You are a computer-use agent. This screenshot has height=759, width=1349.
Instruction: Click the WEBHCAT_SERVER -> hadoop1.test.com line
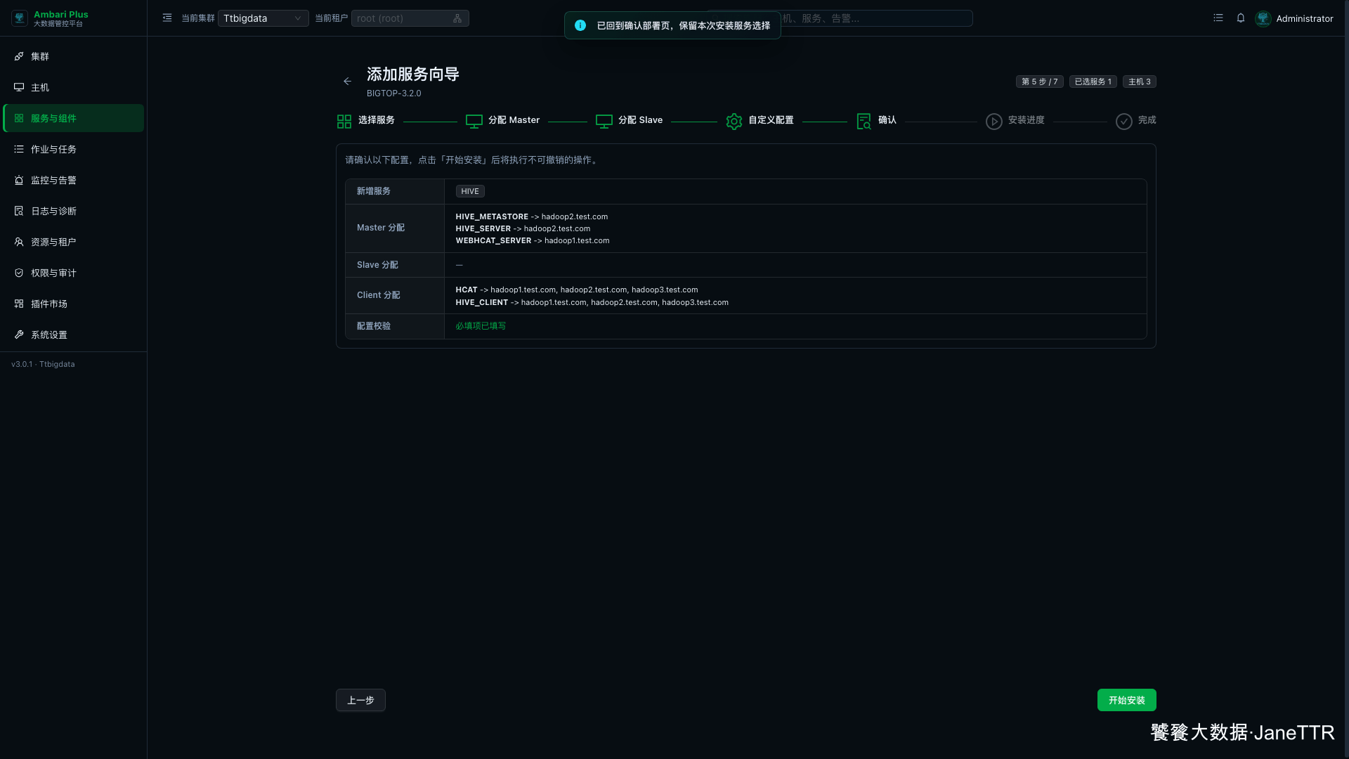(533, 240)
